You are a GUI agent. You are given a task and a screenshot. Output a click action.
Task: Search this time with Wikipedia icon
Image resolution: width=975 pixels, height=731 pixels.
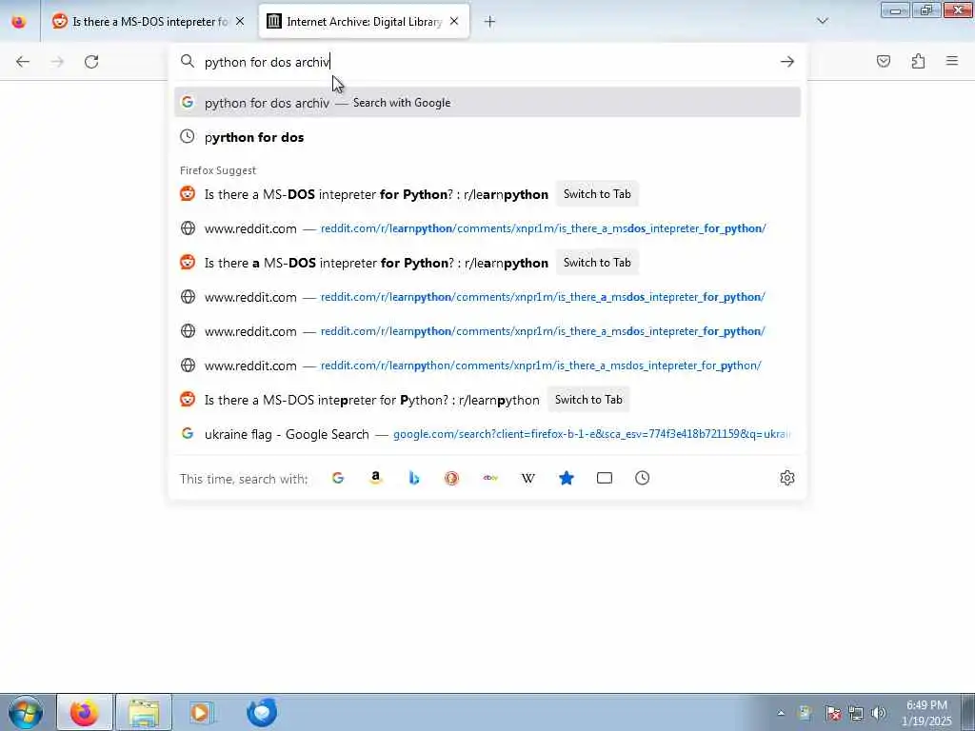(x=527, y=478)
